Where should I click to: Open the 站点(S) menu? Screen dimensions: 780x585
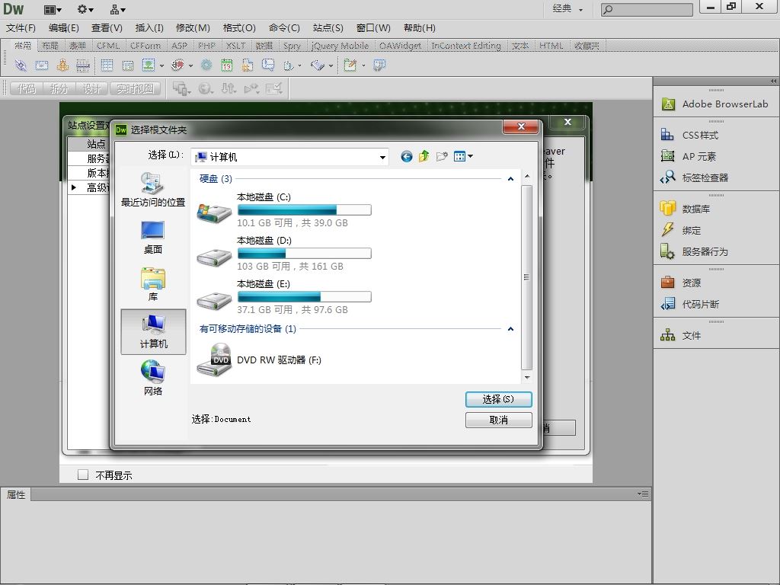328,28
